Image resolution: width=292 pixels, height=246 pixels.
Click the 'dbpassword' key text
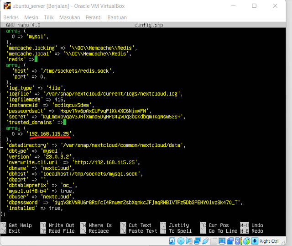point(23,202)
